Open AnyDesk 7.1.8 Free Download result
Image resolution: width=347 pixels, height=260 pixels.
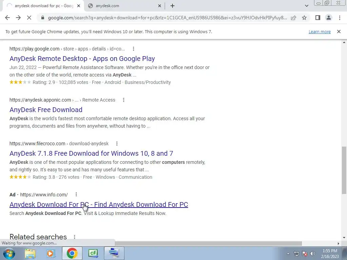pyautogui.click(x=91, y=153)
